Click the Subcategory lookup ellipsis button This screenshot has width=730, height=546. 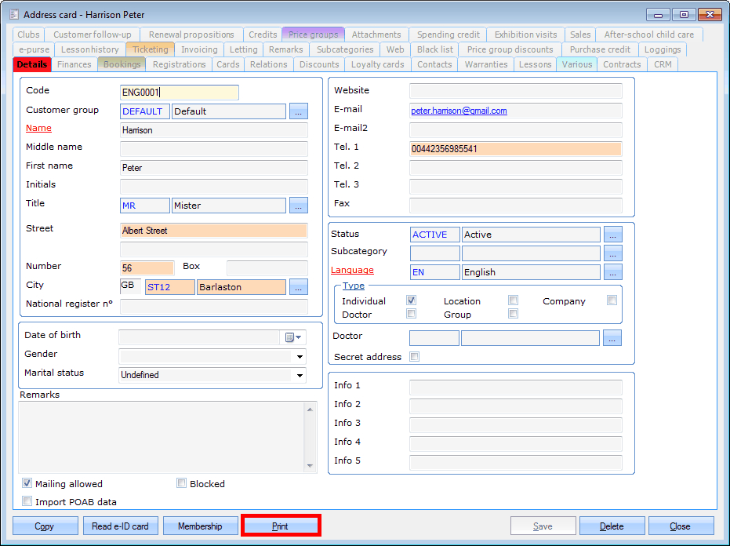(x=613, y=253)
